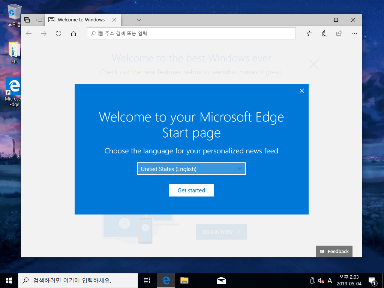Open the tabs you've set aside panel
Screen dimensions: 384x288
[27, 20]
